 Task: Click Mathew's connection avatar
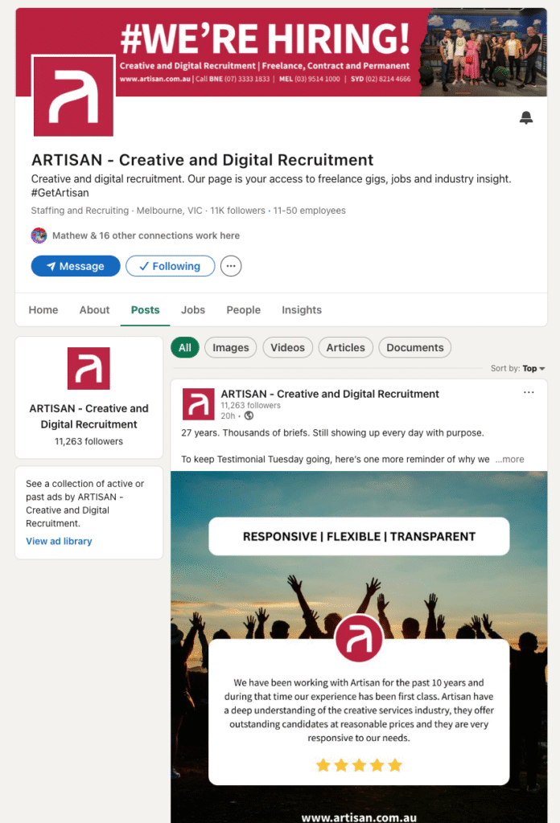[39, 235]
